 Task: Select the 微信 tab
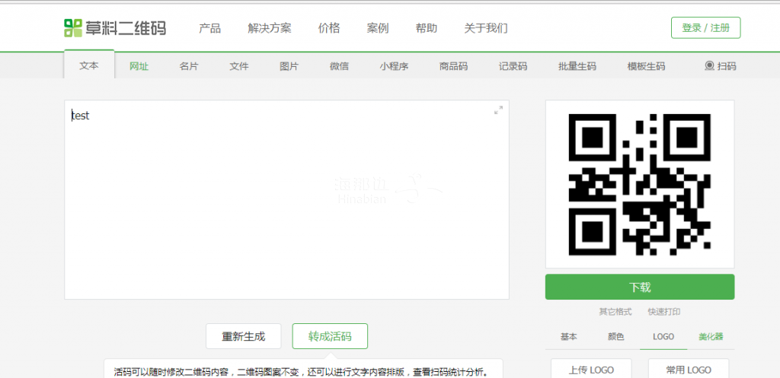pyautogui.click(x=339, y=66)
